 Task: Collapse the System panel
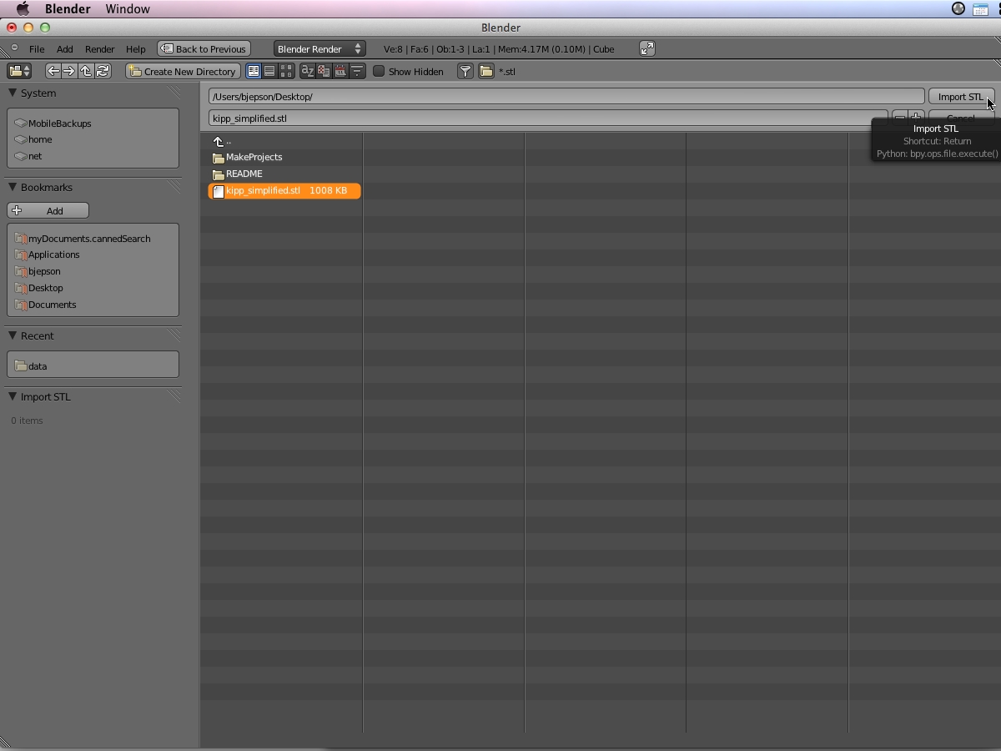click(13, 93)
